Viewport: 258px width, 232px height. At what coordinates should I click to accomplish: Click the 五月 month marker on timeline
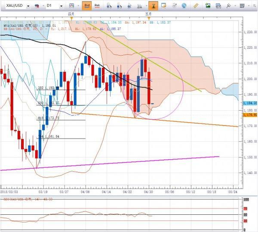149,14
